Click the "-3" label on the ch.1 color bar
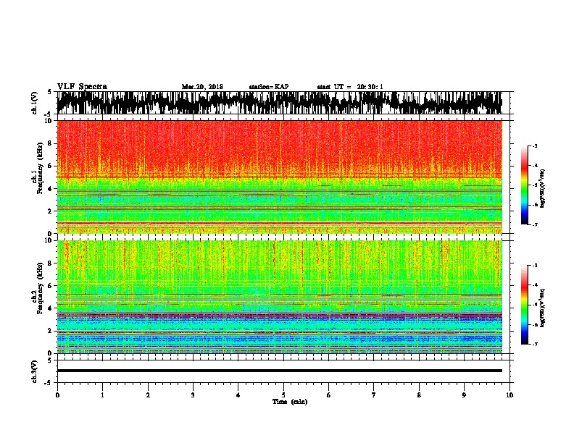The height and width of the screenshot is (443, 574). click(535, 146)
